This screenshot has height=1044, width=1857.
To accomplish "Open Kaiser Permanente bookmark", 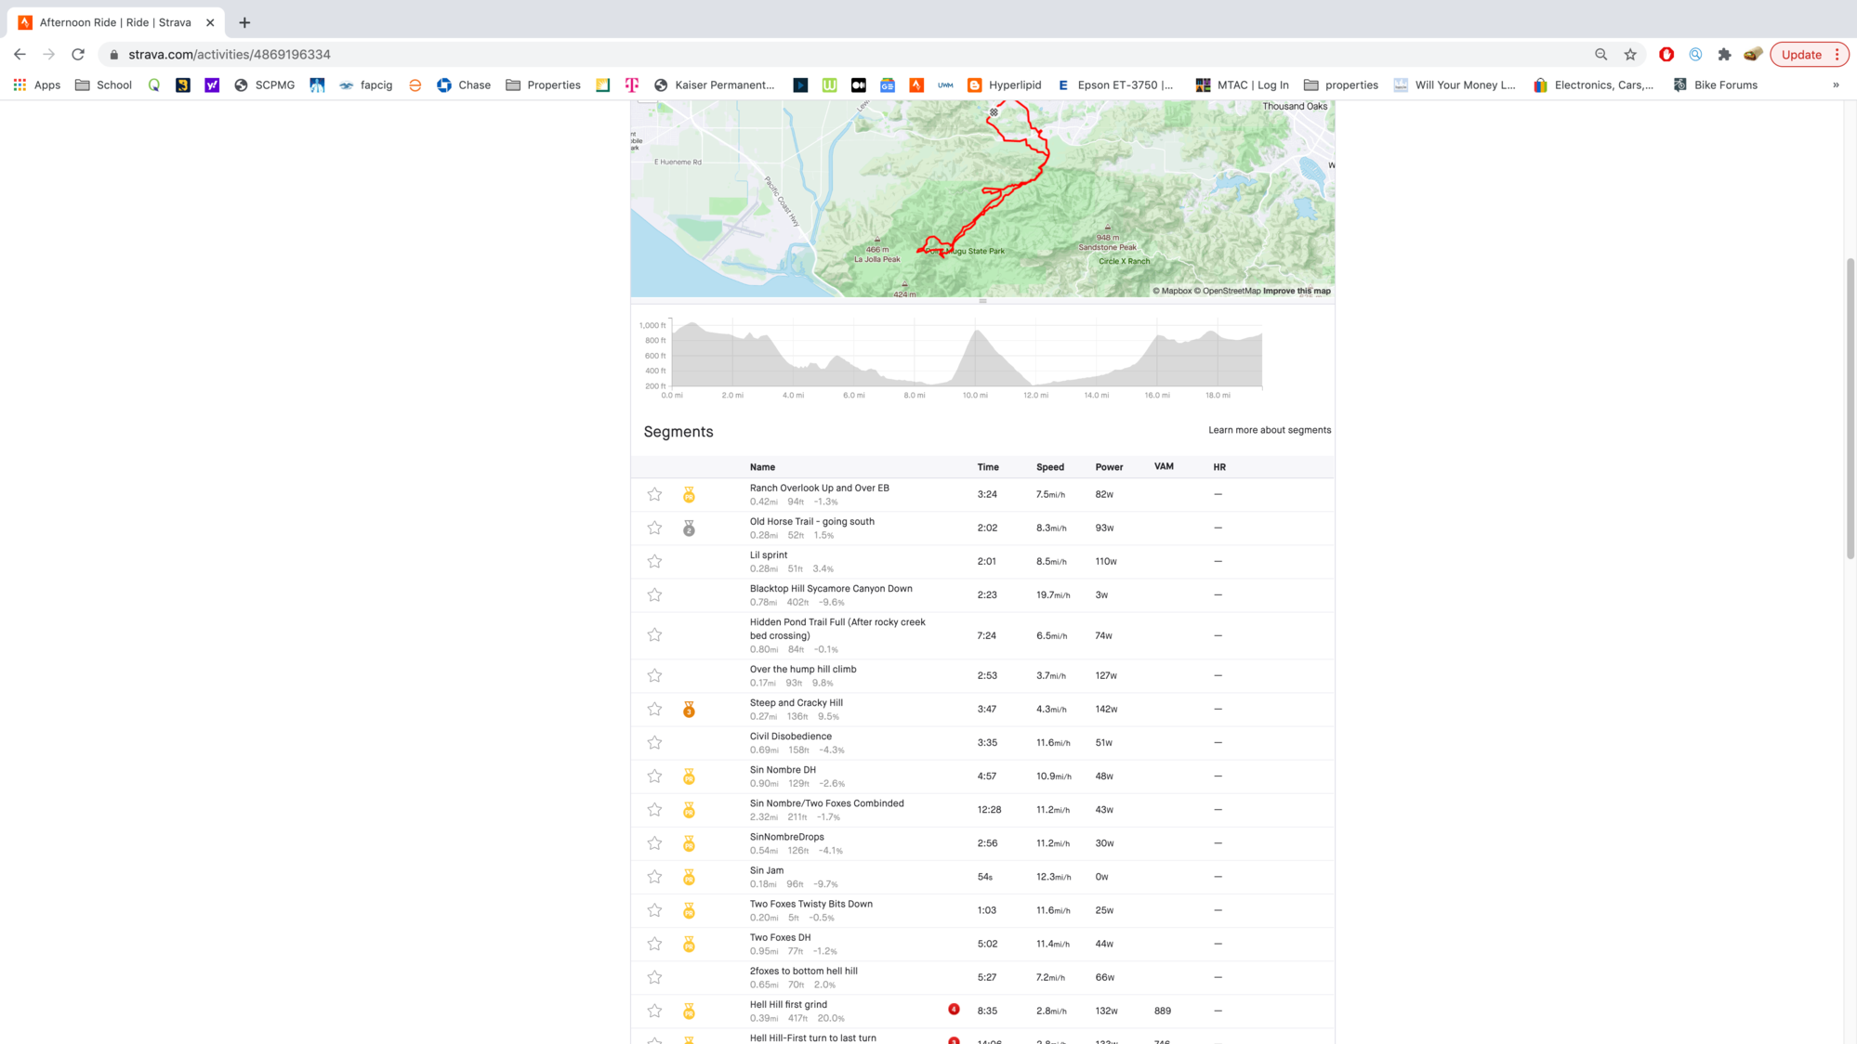I will pyautogui.click(x=714, y=85).
